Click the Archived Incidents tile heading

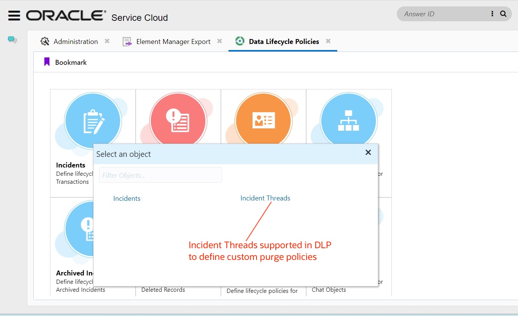(x=75, y=273)
